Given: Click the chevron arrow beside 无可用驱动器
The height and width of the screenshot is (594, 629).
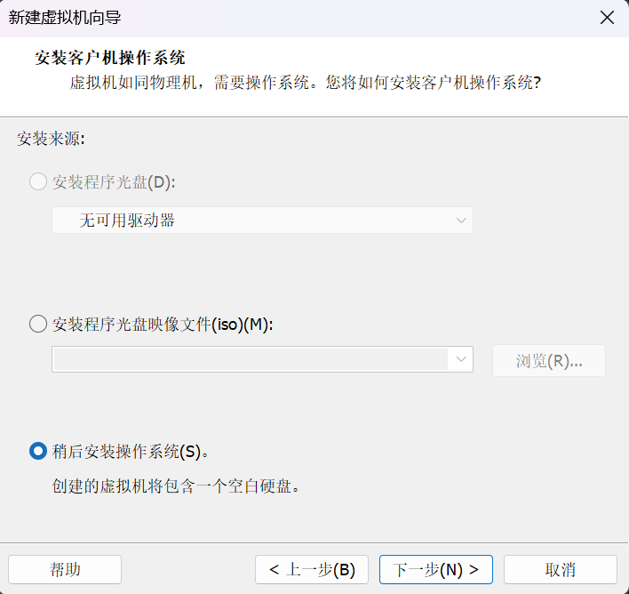Looking at the screenshot, I should pyautogui.click(x=461, y=221).
